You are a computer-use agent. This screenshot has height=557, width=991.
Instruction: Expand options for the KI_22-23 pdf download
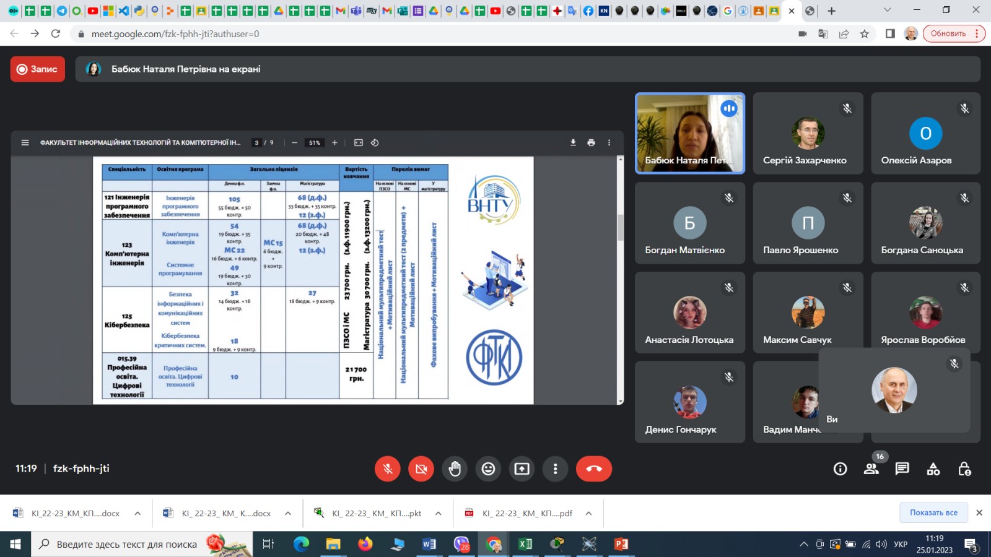click(x=588, y=513)
